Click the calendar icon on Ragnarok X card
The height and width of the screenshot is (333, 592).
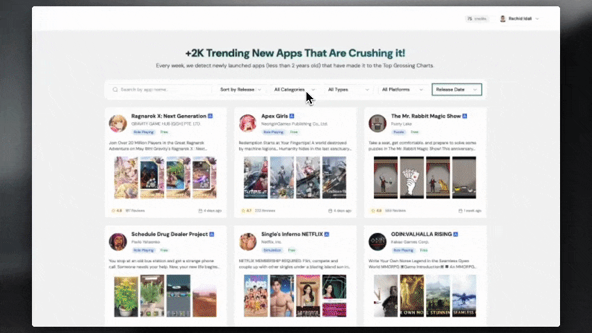coord(201,211)
